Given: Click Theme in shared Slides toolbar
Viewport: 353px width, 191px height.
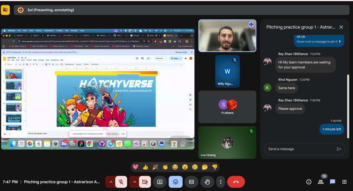Looking at the screenshot, I should pyautogui.click(x=86, y=64).
